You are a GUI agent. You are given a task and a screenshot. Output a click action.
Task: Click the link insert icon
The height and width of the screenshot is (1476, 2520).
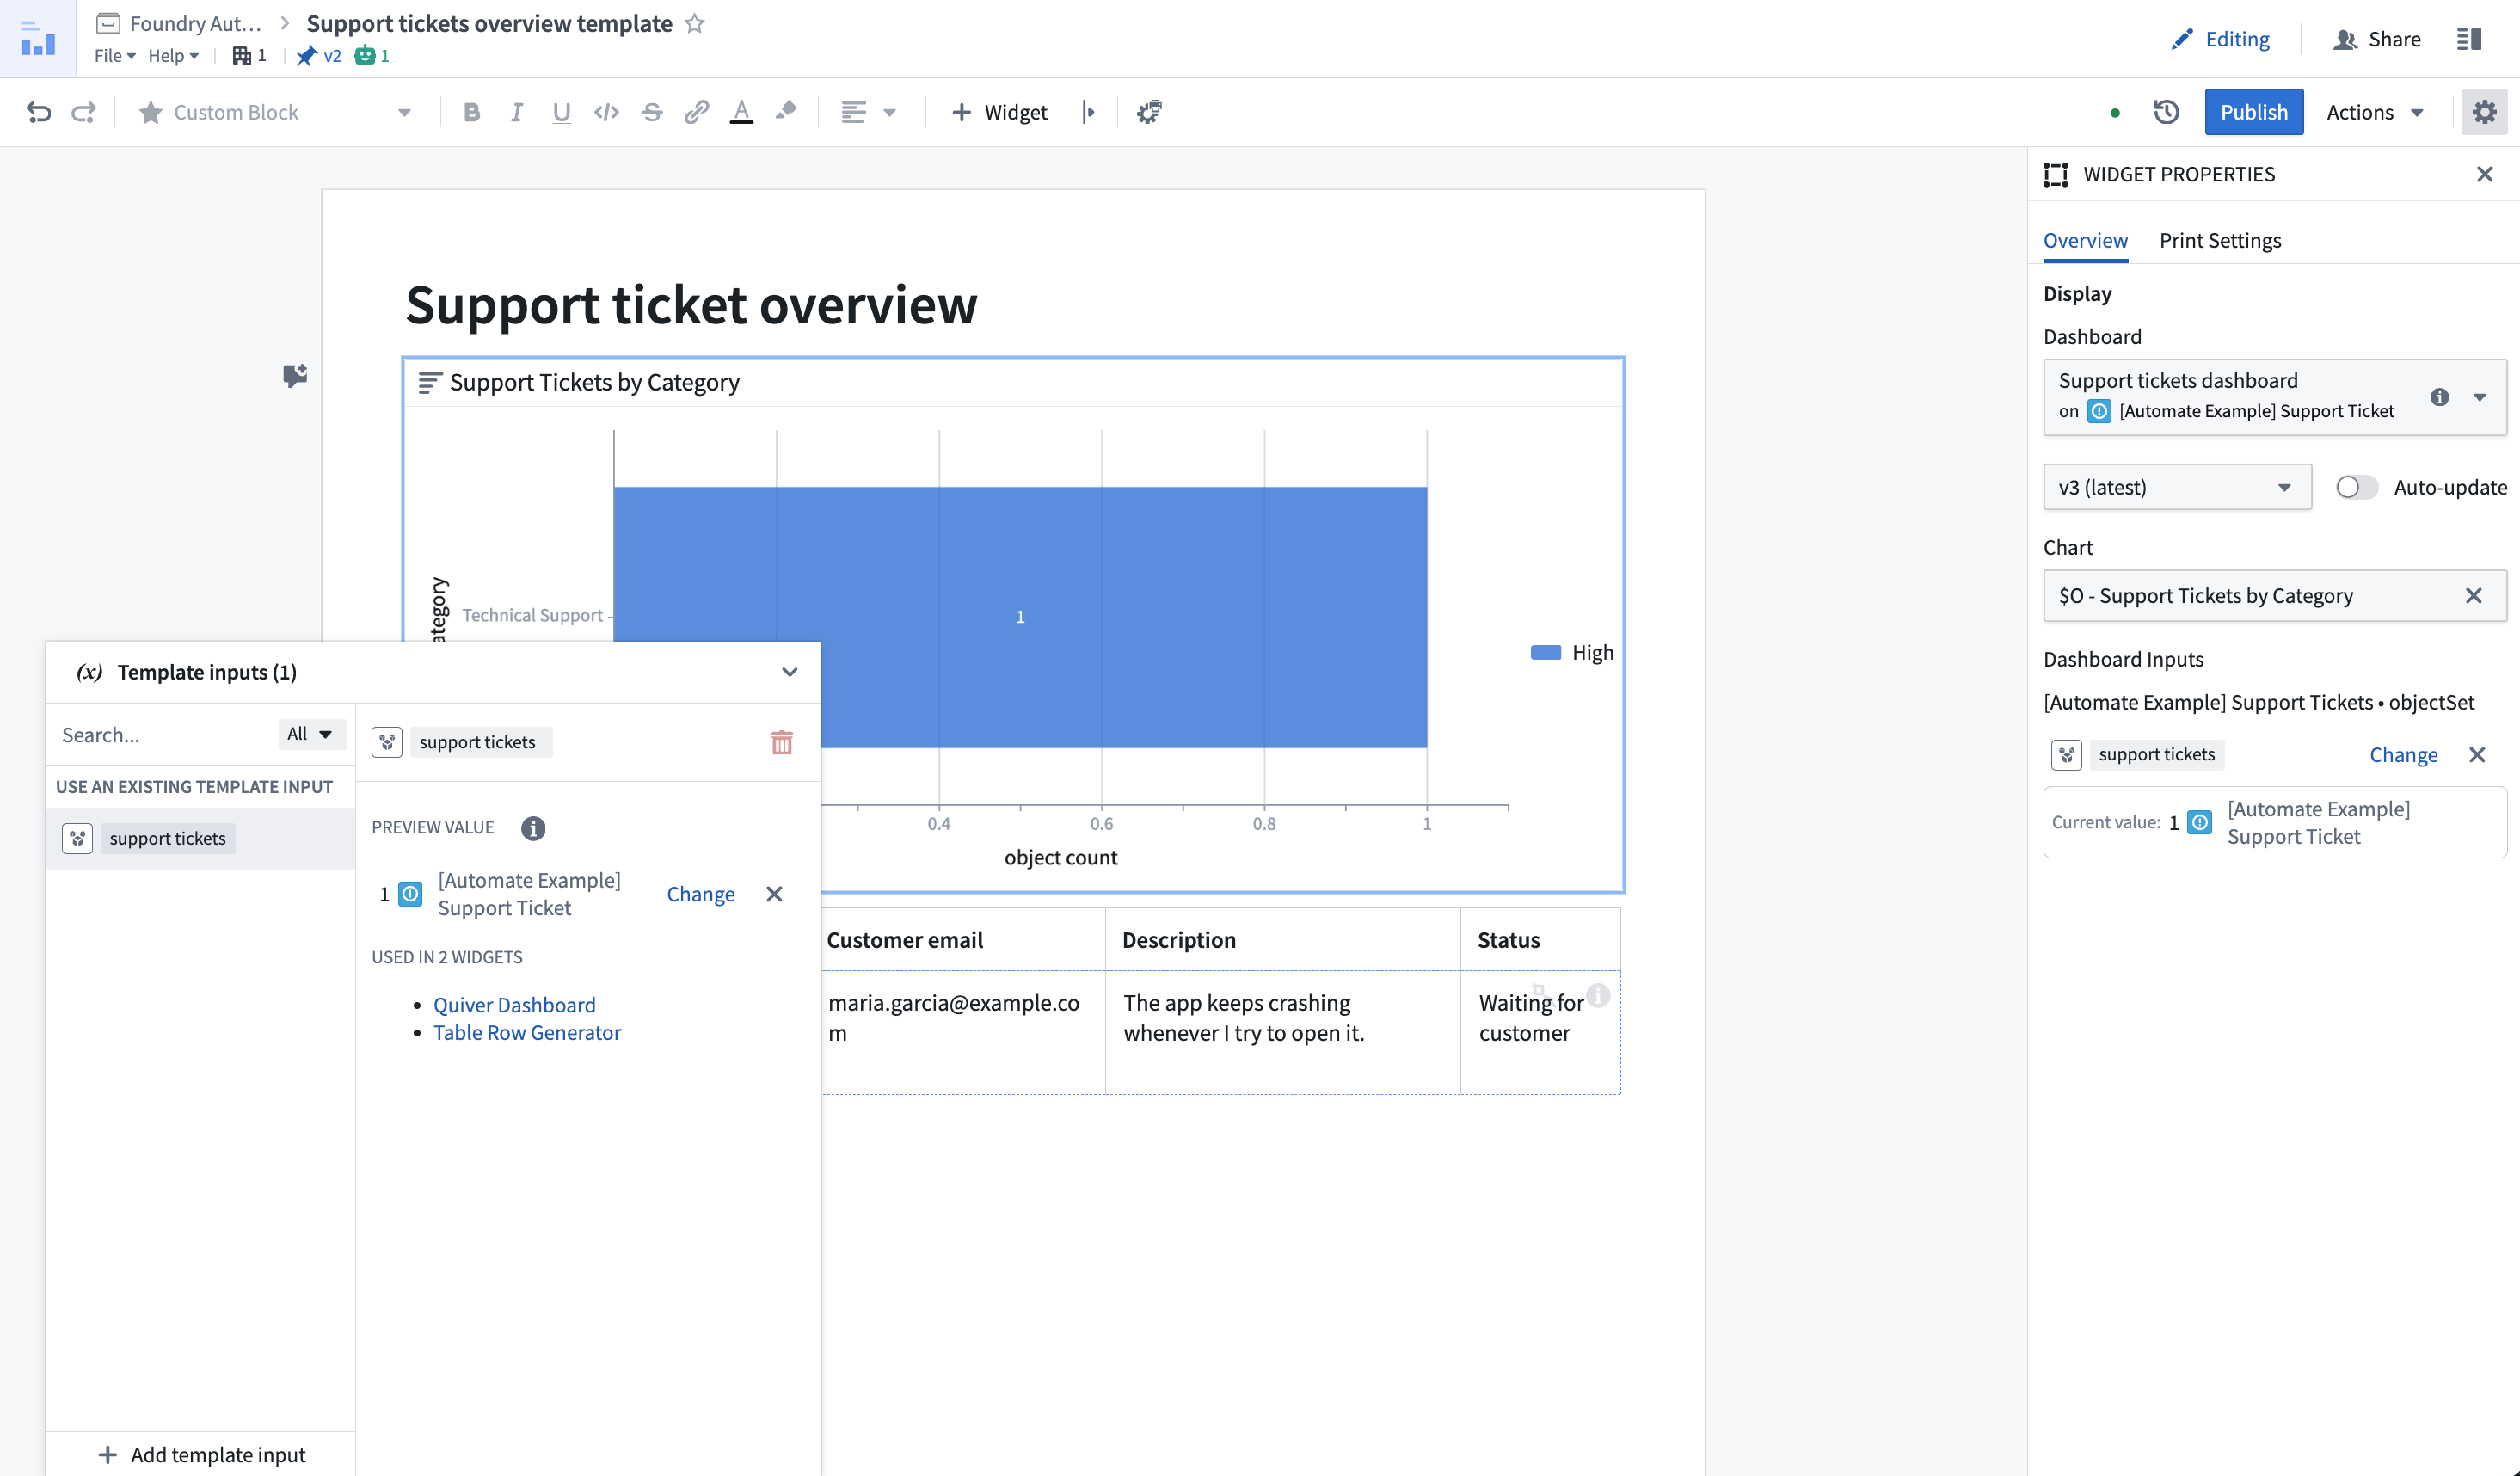[x=696, y=113]
